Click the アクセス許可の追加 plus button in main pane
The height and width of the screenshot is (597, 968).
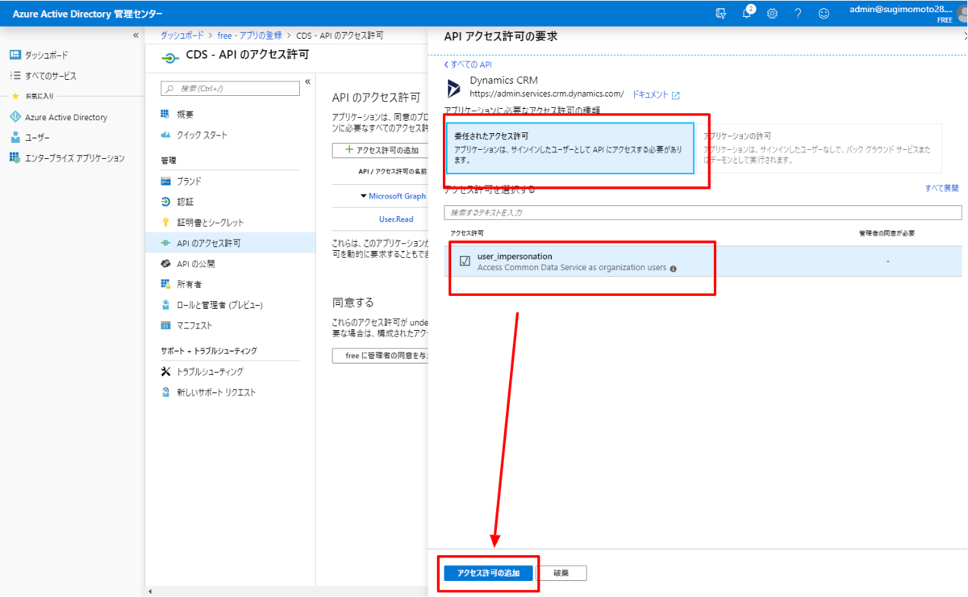click(x=380, y=150)
